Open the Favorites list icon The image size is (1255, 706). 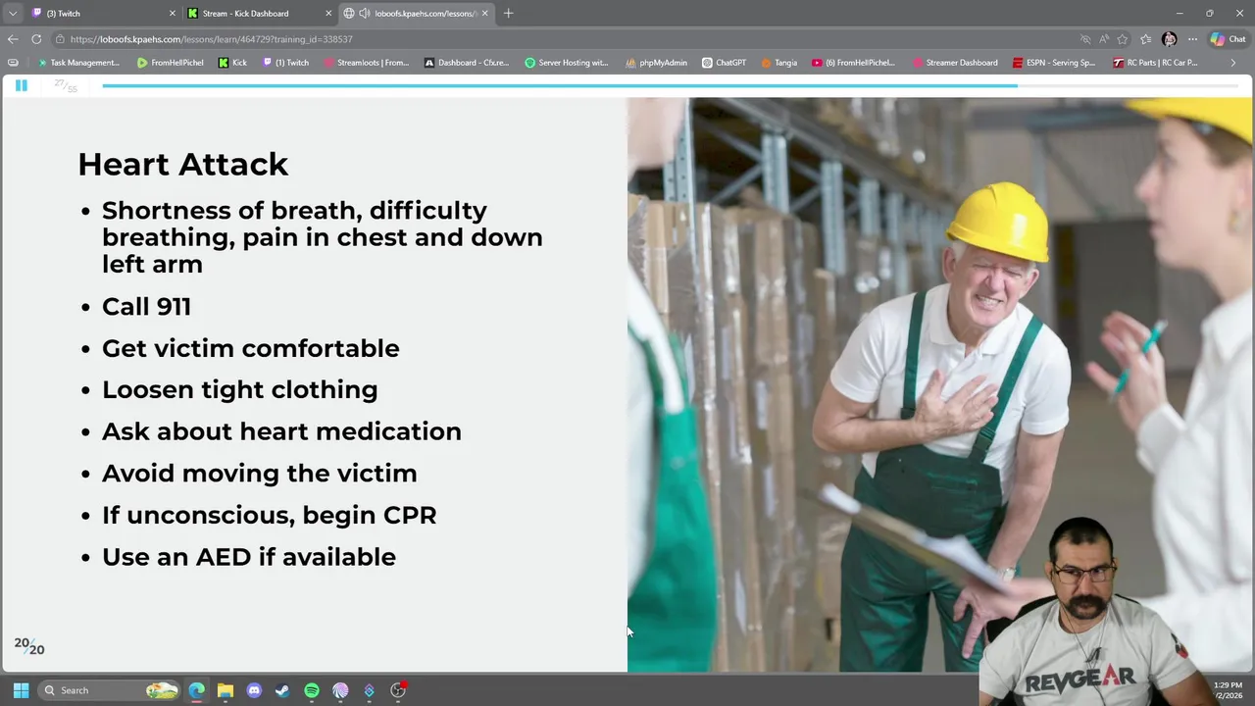(1146, 39)
